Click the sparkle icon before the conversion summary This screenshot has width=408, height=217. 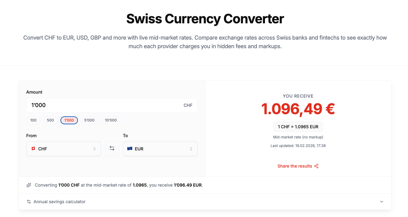tap(29, 185)
